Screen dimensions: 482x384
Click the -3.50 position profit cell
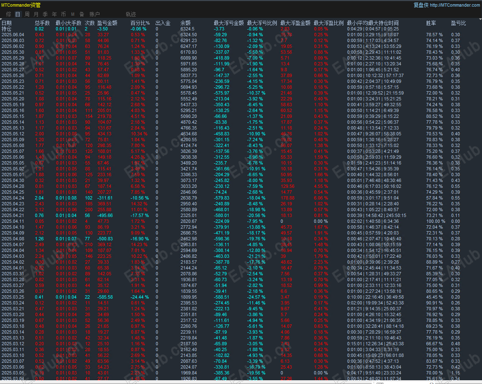click(103, 29)
